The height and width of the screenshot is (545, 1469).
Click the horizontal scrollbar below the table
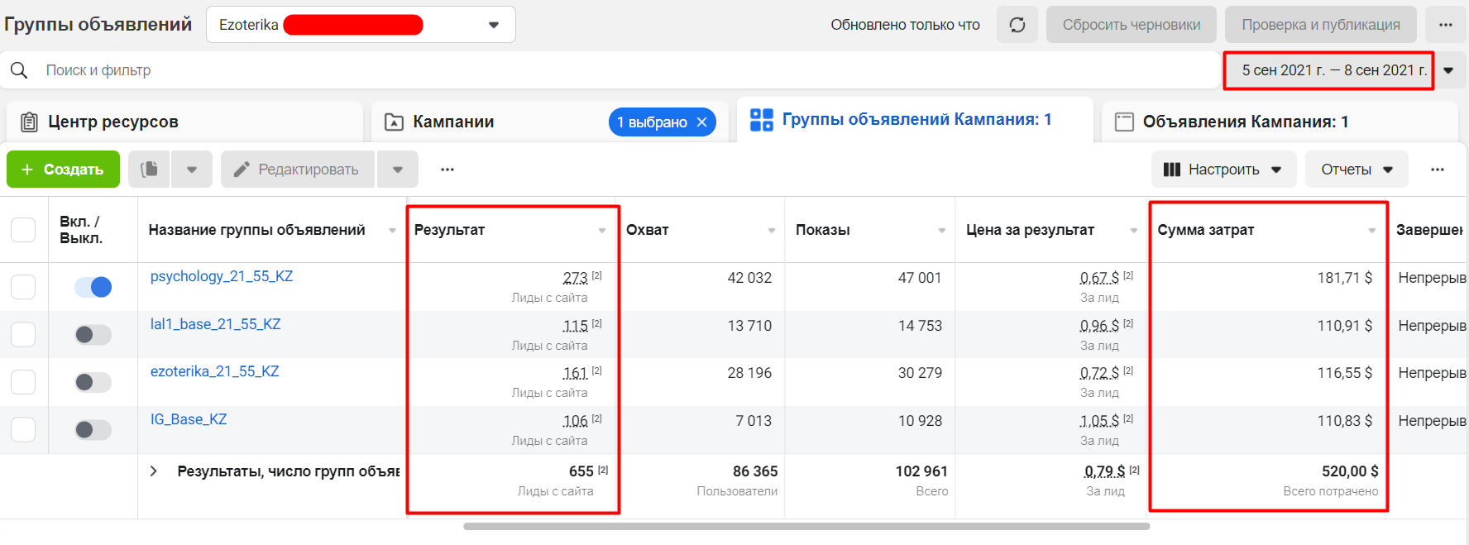(x=806, y=526)
